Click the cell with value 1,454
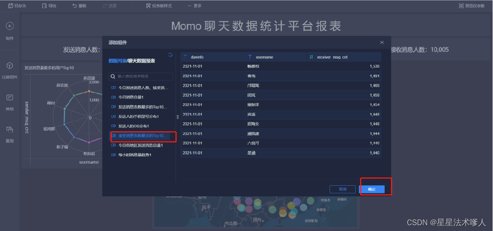This screenshot has width=493, height=231. pyautogui.click(x=344, y=105)
